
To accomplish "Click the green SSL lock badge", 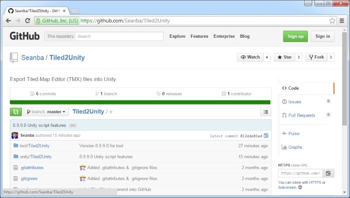I will 57,21.
